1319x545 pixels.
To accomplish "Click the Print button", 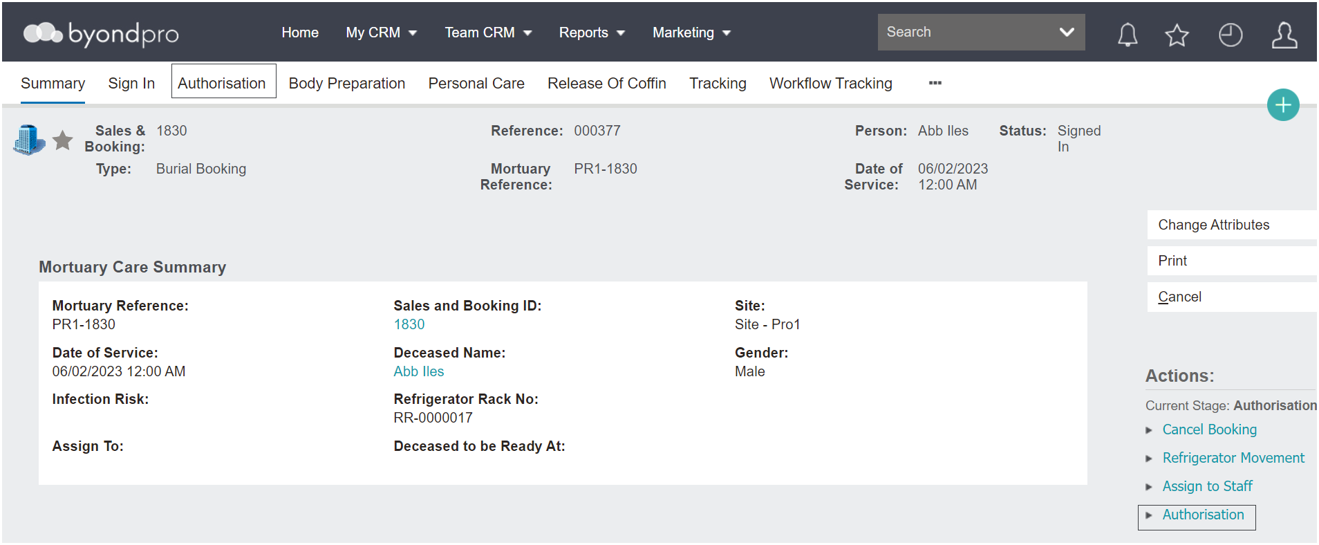I will coord(1232,261).
